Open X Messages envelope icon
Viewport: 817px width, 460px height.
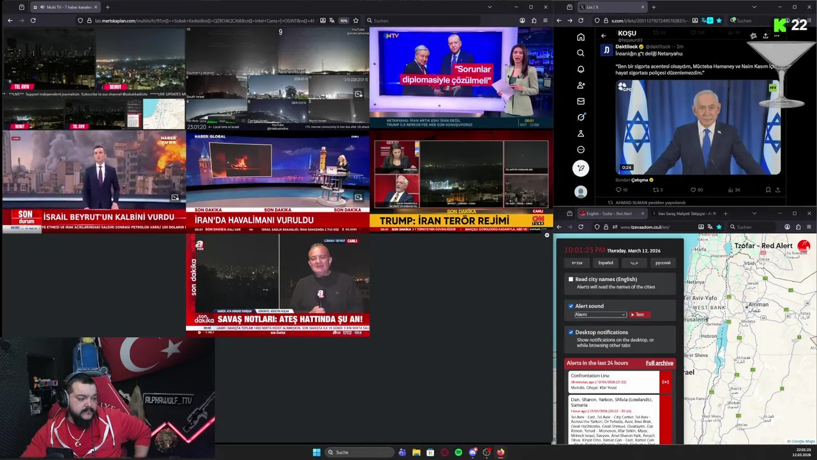click(580, 101)
